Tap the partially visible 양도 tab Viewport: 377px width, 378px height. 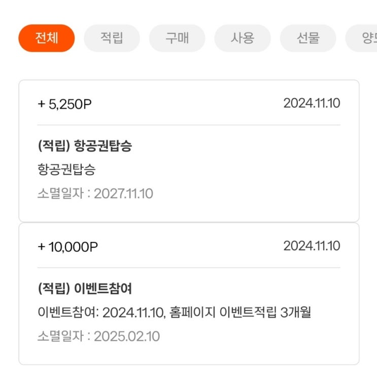(362, 38)
